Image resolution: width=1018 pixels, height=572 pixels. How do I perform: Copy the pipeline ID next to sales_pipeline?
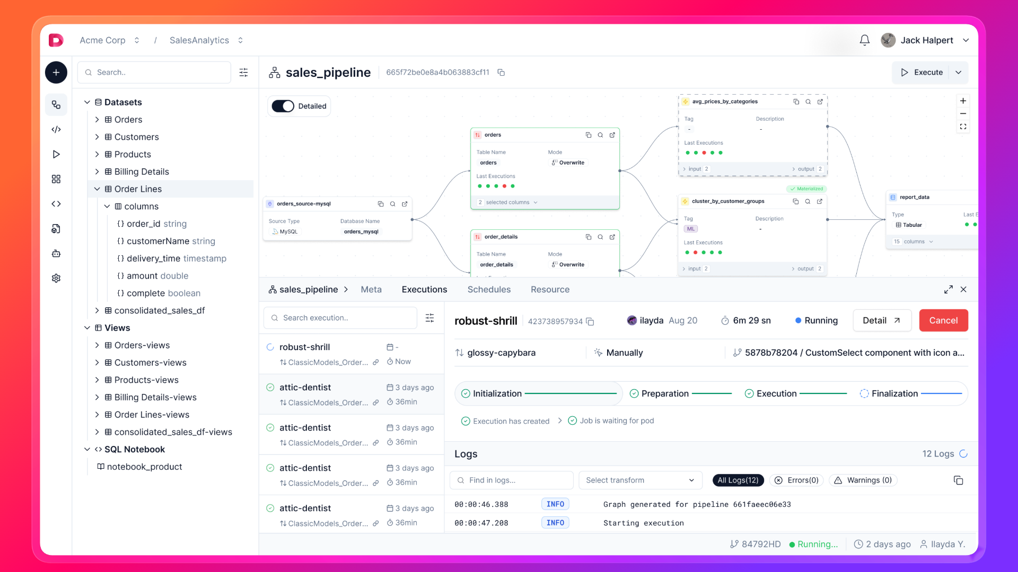point(501,73)
